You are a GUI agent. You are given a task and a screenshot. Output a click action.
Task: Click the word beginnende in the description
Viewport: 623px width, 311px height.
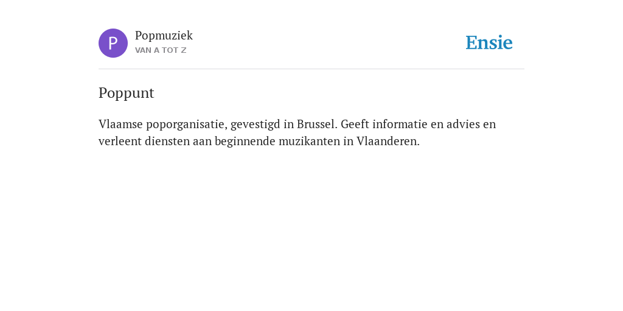[245, 142]
